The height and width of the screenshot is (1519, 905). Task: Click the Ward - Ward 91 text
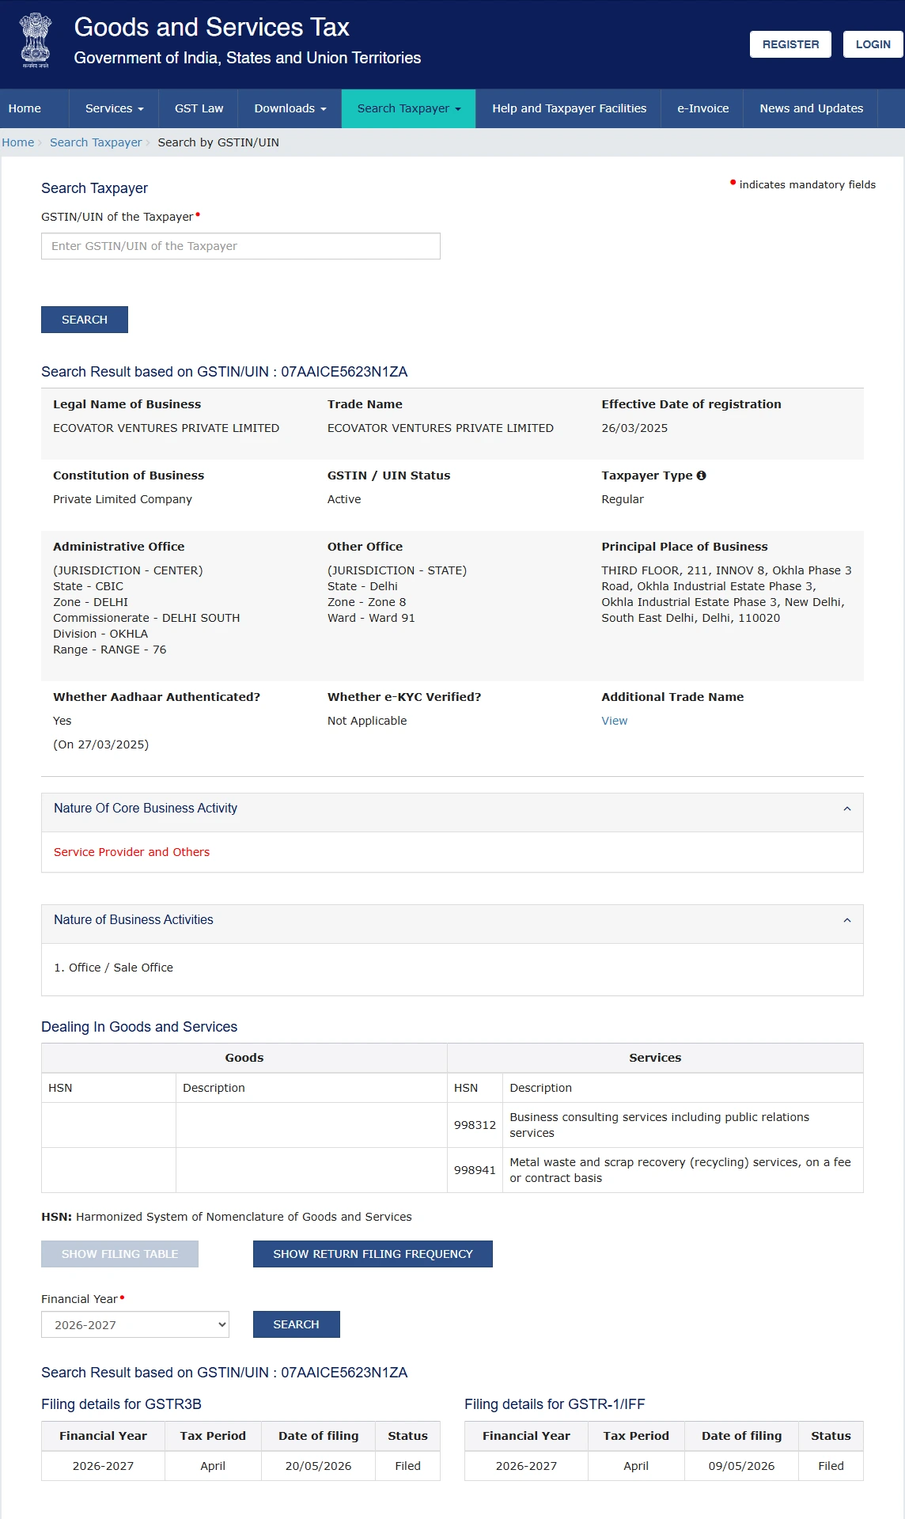[371, 618]
